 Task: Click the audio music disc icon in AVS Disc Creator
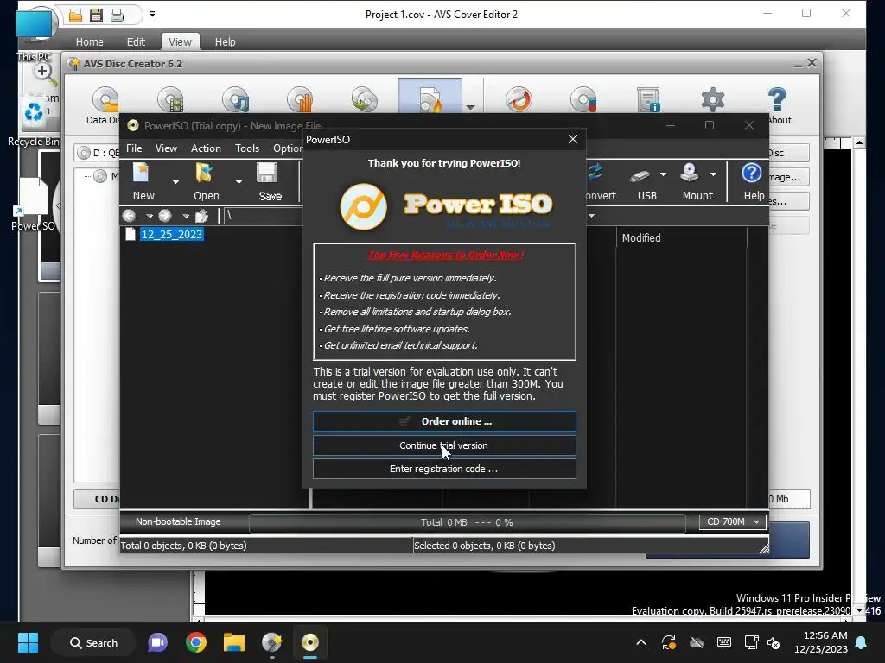pos(235,100)
